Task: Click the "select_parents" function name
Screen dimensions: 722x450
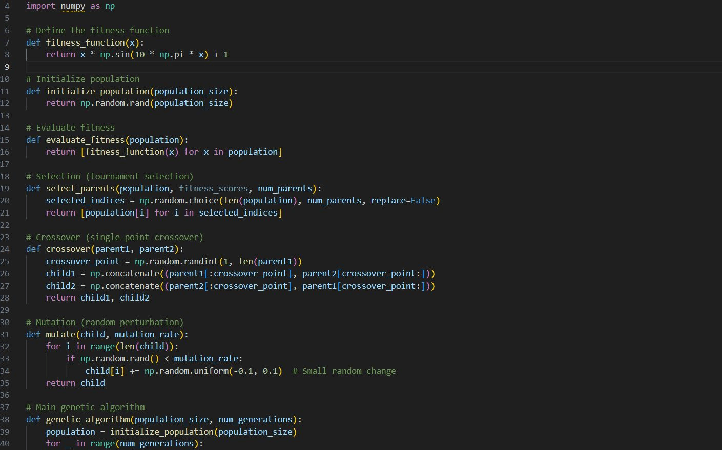Action: (x=80, y=188)
